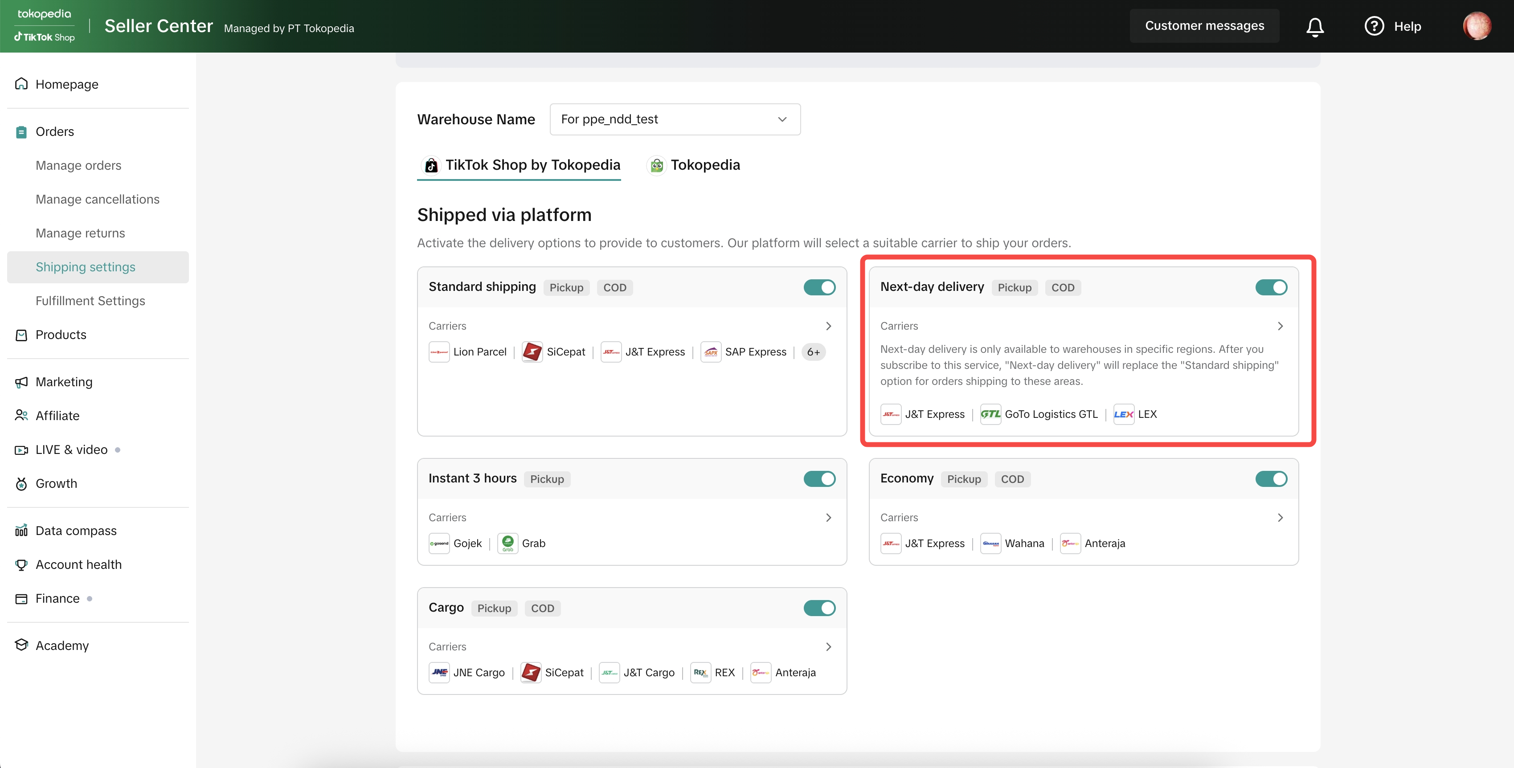Image resolution: width=1514 pixels, height=768 pixels.
Task: Click the notification bell icon
Action: [1315, 26]
